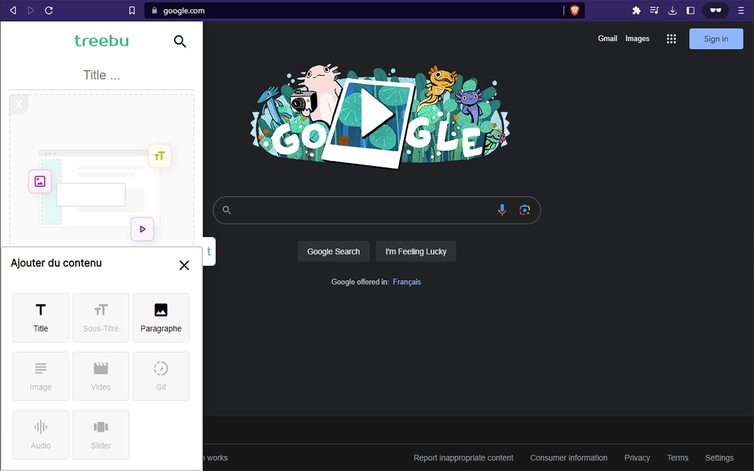
Task: Click the Sign in button
Action: (716, 39)
